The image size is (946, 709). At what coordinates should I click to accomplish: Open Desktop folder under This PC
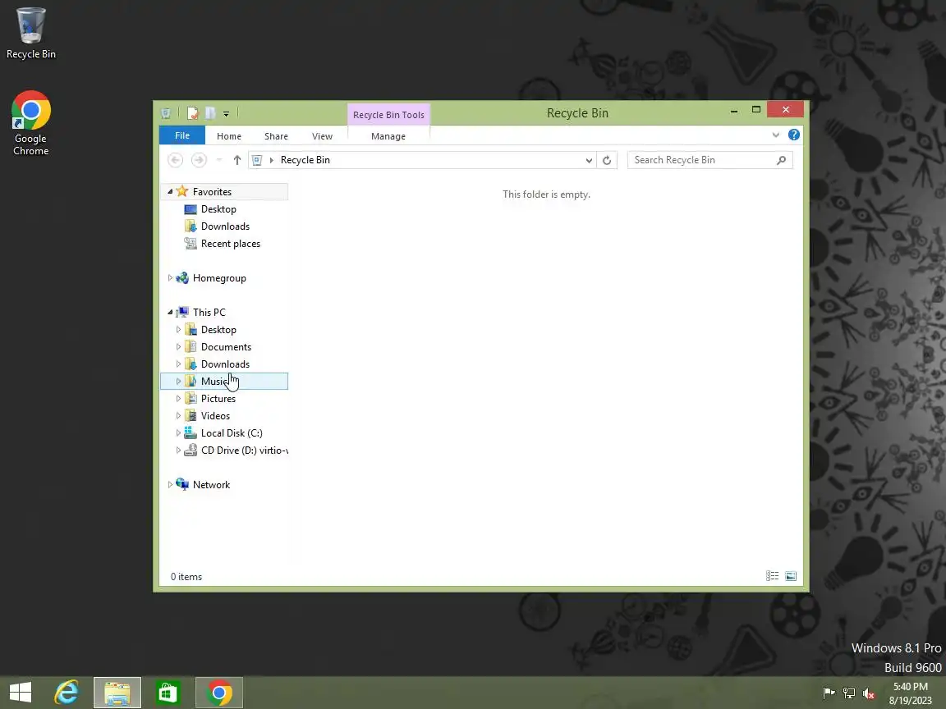[x=218, y=330]
